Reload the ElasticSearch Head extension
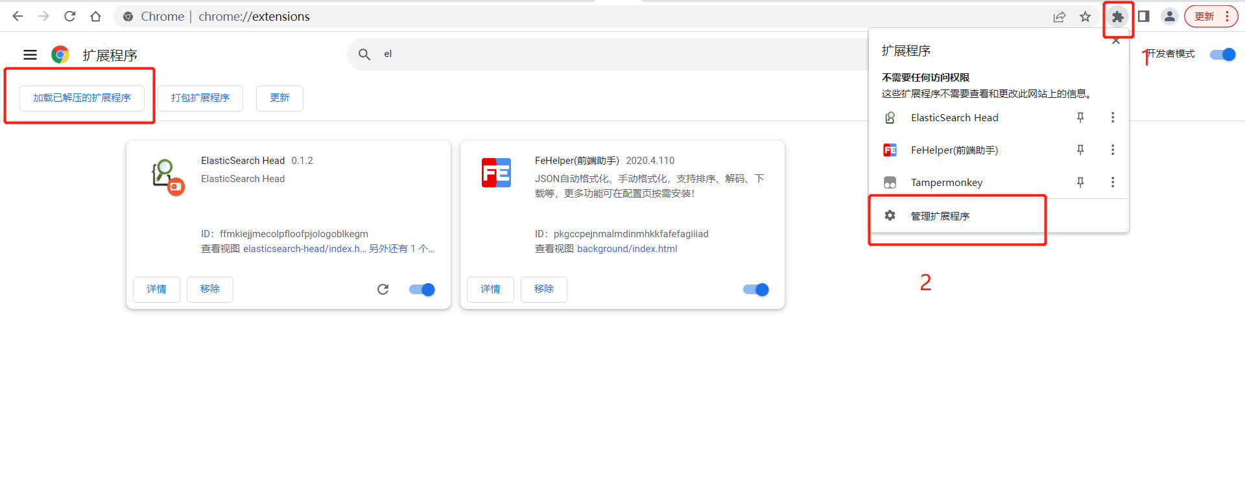The width and height of the screenshot is (1245, 497). tap(383, 290)
